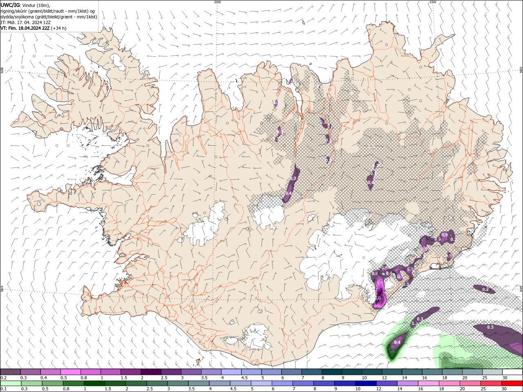Click the periwinkle 6 swatch in lower legend row

(282, 383)
